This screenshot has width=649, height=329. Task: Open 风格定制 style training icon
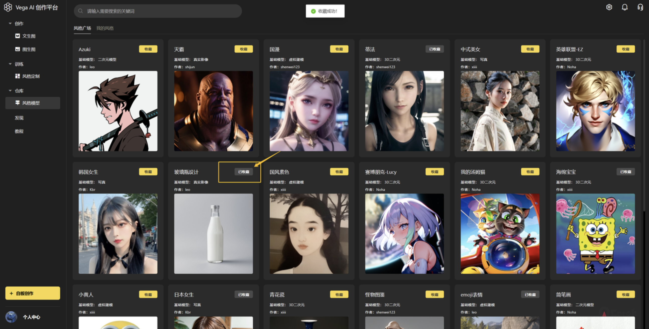17,76
